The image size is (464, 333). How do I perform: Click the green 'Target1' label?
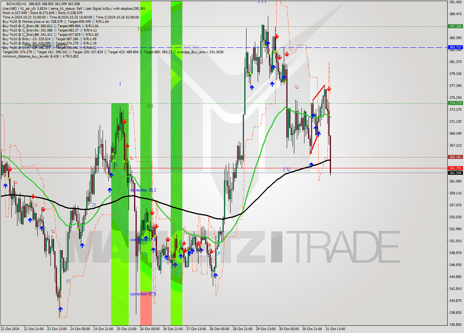[x=145, y=29]
